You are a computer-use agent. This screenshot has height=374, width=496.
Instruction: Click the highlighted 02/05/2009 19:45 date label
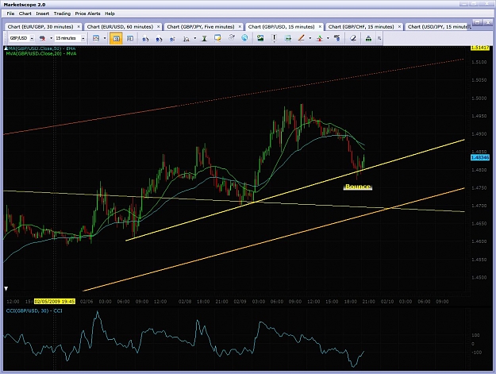coord(55,302)
